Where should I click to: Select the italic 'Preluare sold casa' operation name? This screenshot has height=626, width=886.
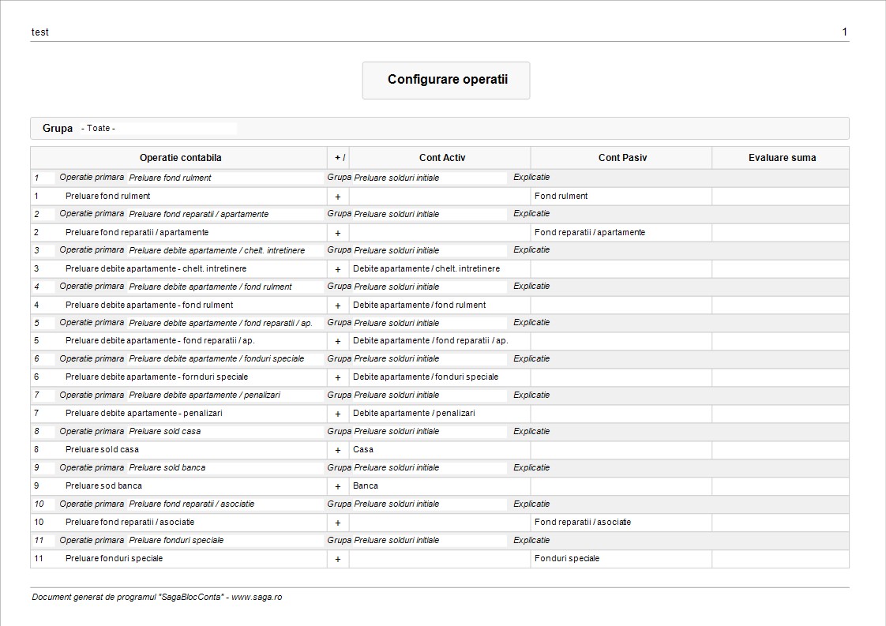pos(164,431)
